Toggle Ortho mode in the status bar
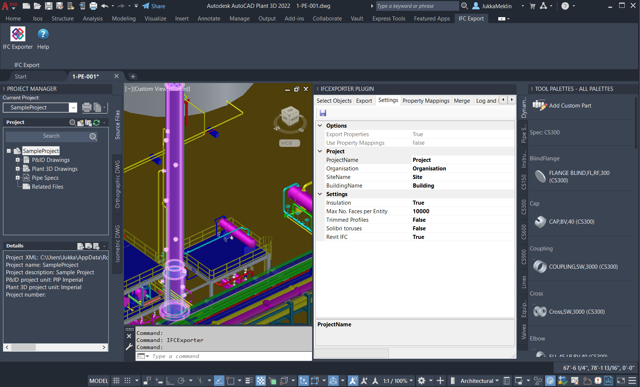 pos(170,381)
